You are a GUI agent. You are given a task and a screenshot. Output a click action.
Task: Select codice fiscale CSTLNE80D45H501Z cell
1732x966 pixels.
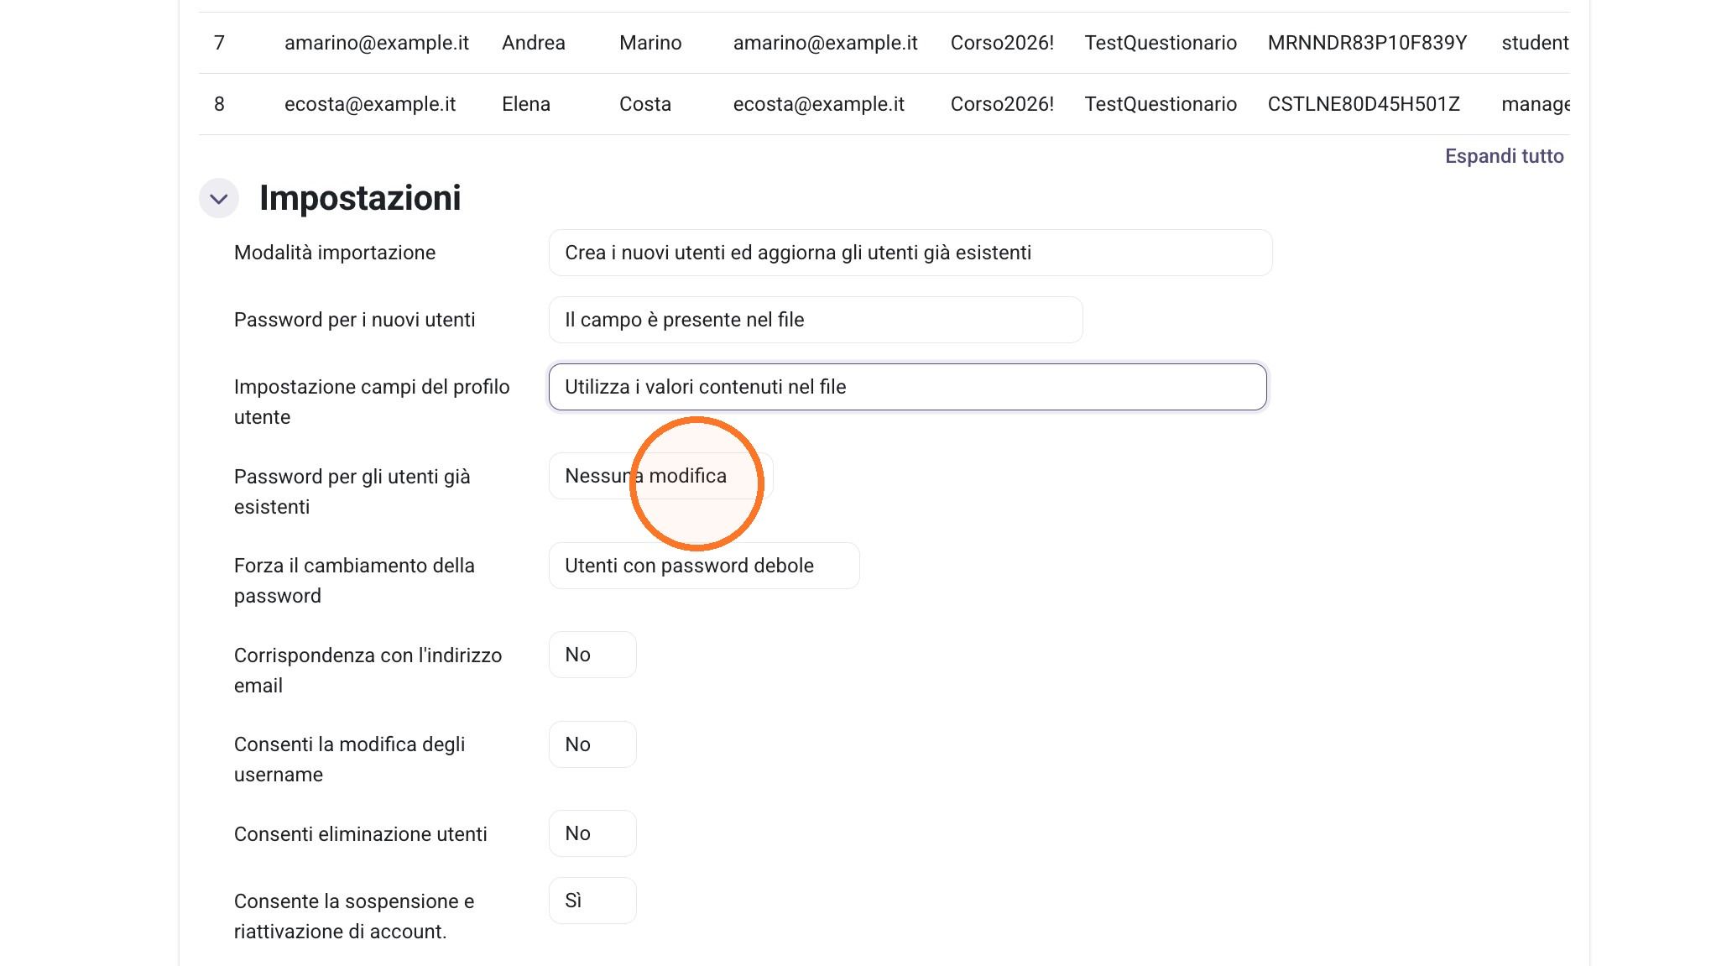pyautogui.click(x=1364, y=104)
